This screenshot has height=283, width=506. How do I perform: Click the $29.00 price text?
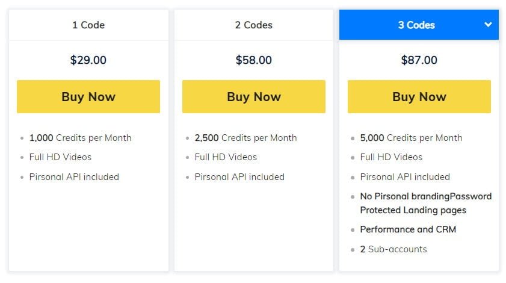(x=88, y=60)
